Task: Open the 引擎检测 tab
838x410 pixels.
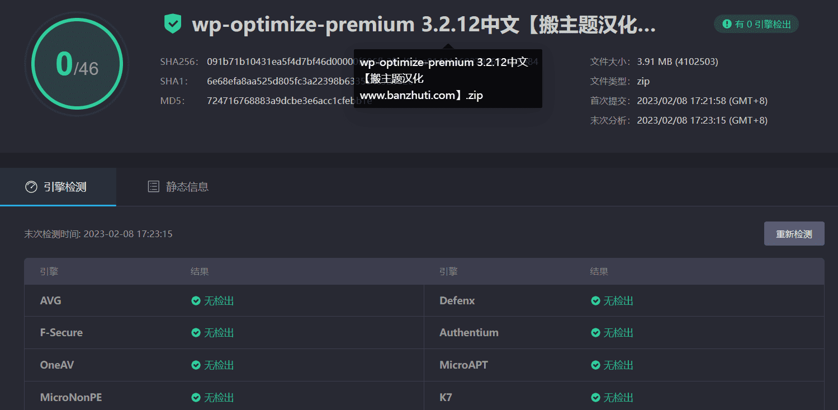Action: pos(58,187)
